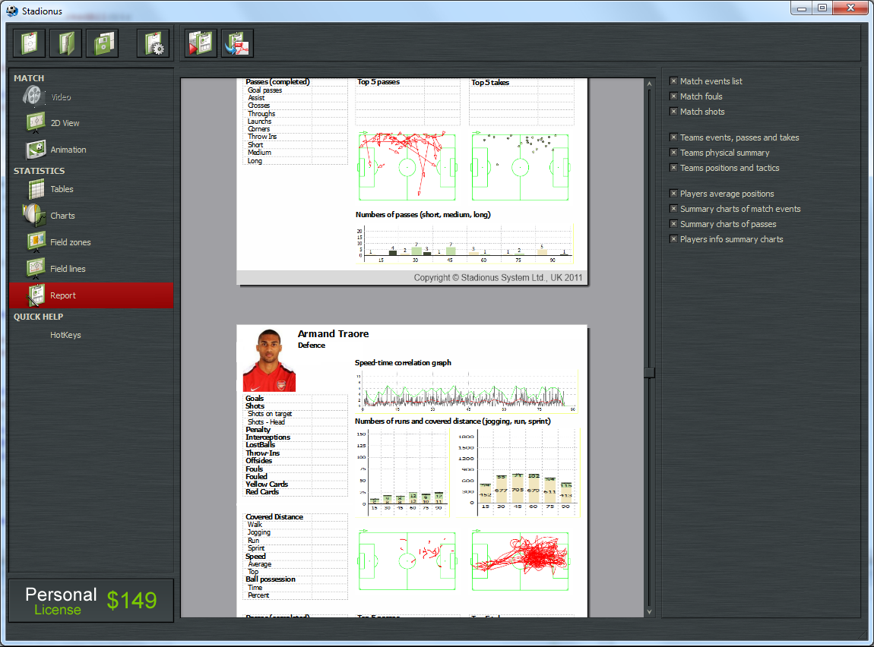Click the Charts pie icon
This screenshot has width=874, height=647.
[x=34, y=216]
